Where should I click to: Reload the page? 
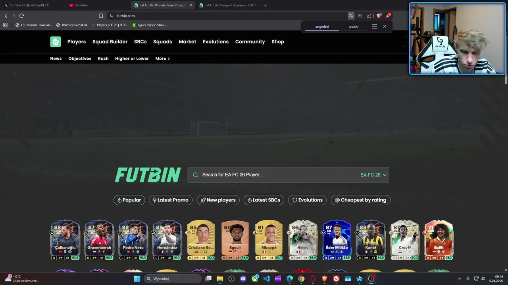(21, 16)
